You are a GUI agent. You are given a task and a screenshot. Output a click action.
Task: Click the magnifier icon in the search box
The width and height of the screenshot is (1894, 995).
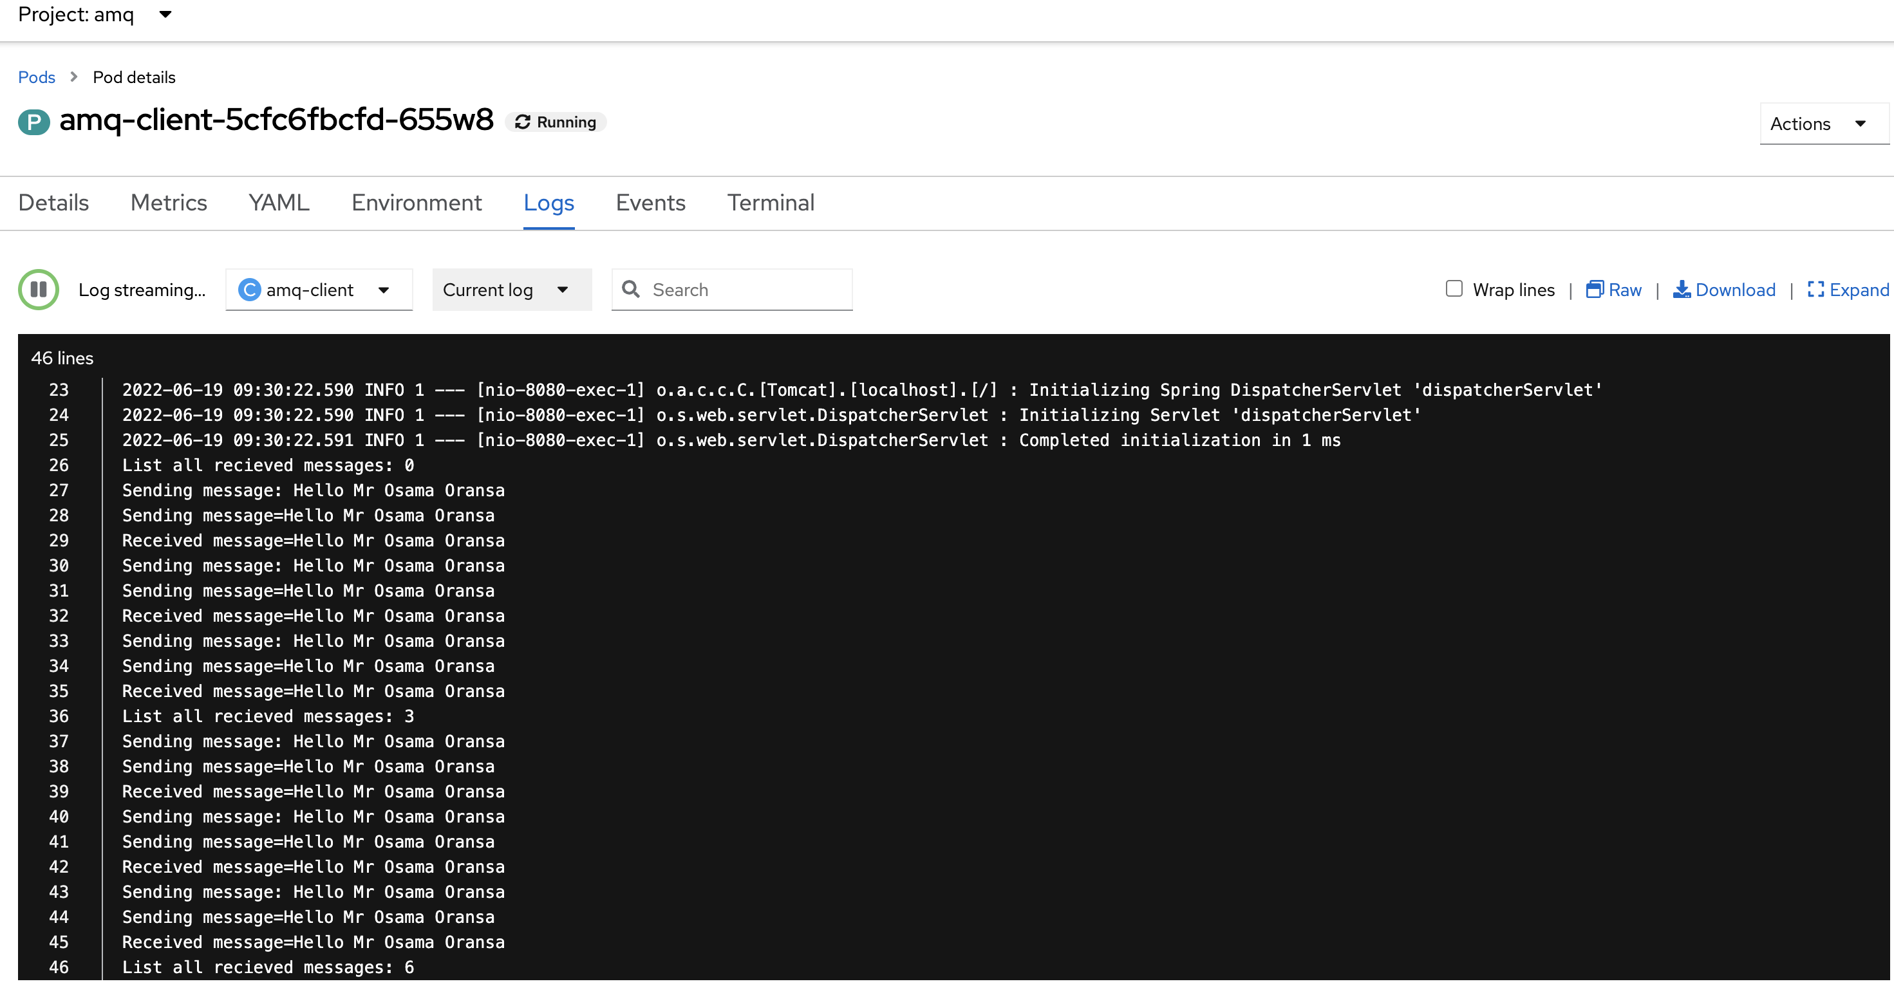[631, 290]
